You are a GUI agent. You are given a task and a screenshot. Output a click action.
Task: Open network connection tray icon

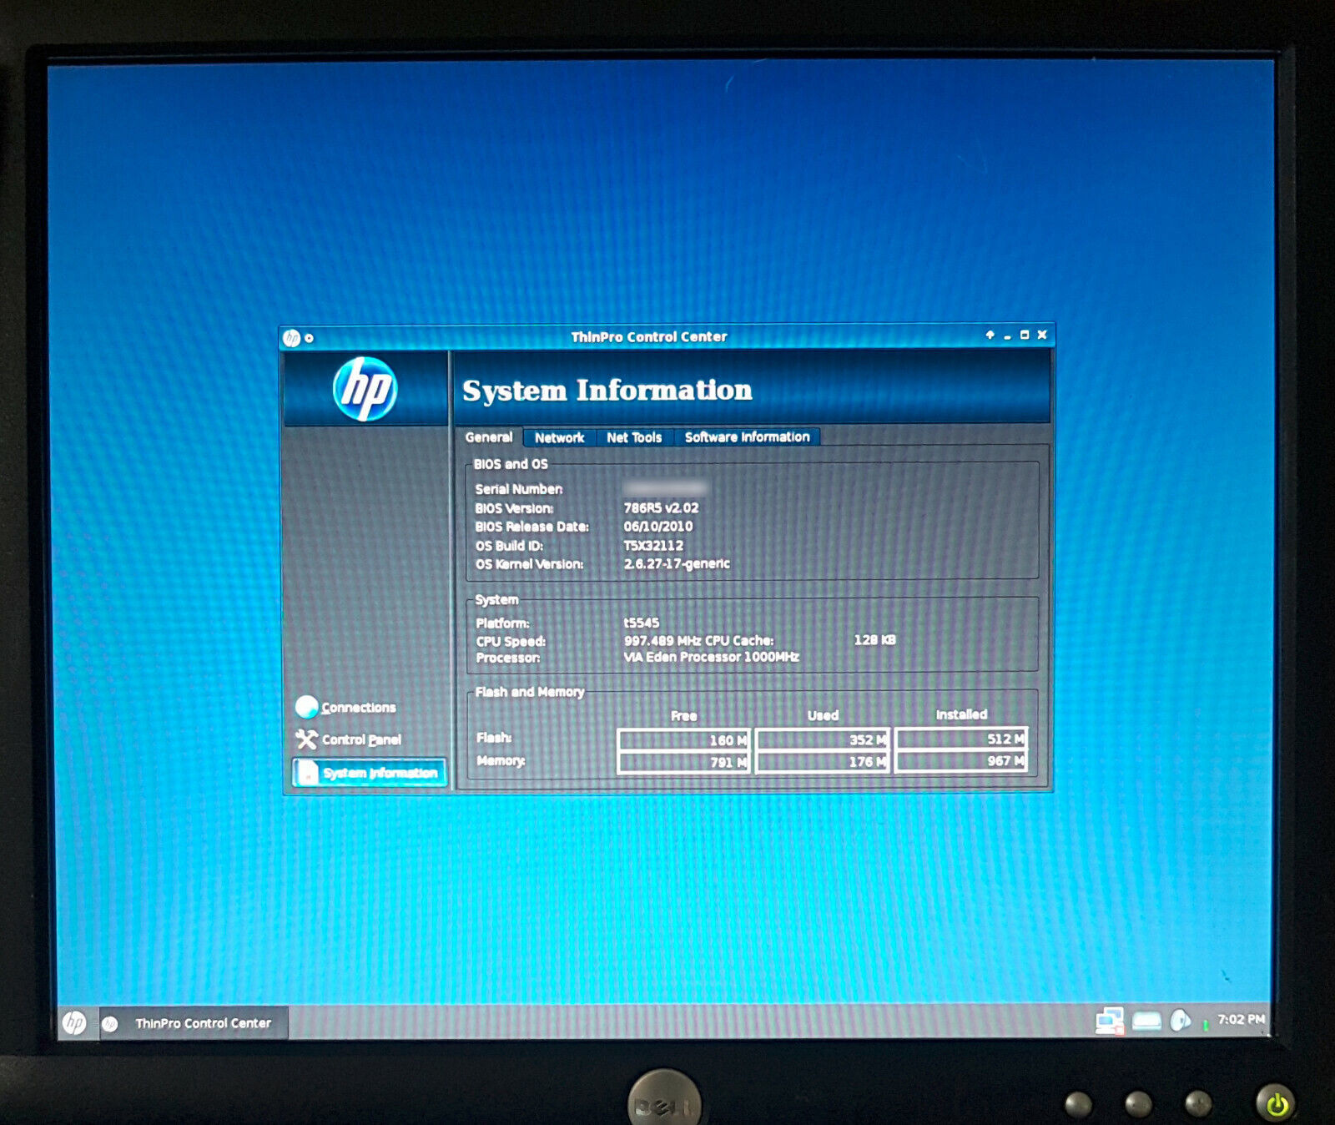(x=1110, y=1020)
